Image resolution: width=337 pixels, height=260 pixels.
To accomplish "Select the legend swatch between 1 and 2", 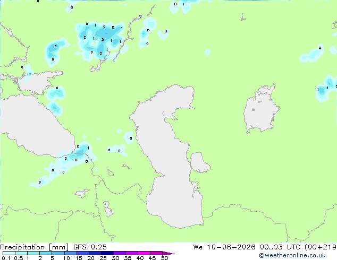I will pyautogui.click(x=33, y=253).
